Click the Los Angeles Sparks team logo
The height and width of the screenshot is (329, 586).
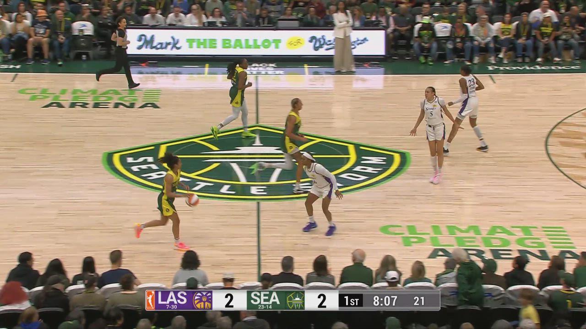(x=202, y=300)
